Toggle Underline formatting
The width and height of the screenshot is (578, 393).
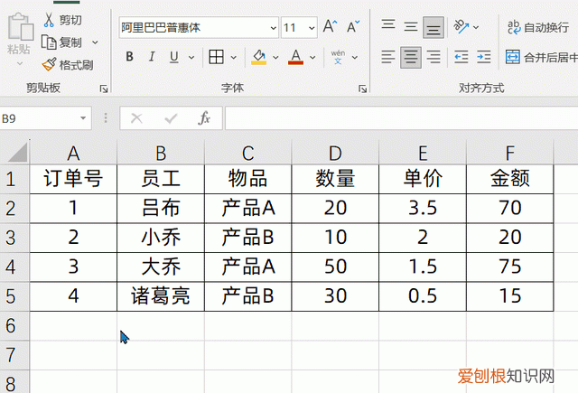coord(174,57)
